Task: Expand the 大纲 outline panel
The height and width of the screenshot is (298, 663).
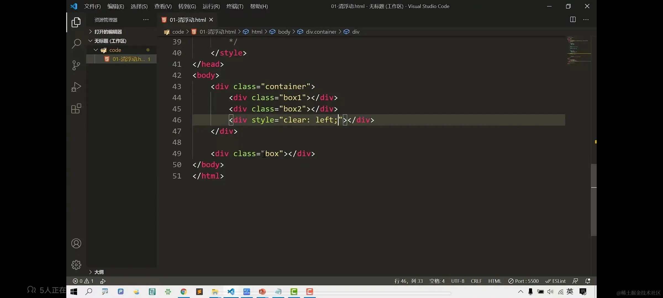Action: point(99,272)
